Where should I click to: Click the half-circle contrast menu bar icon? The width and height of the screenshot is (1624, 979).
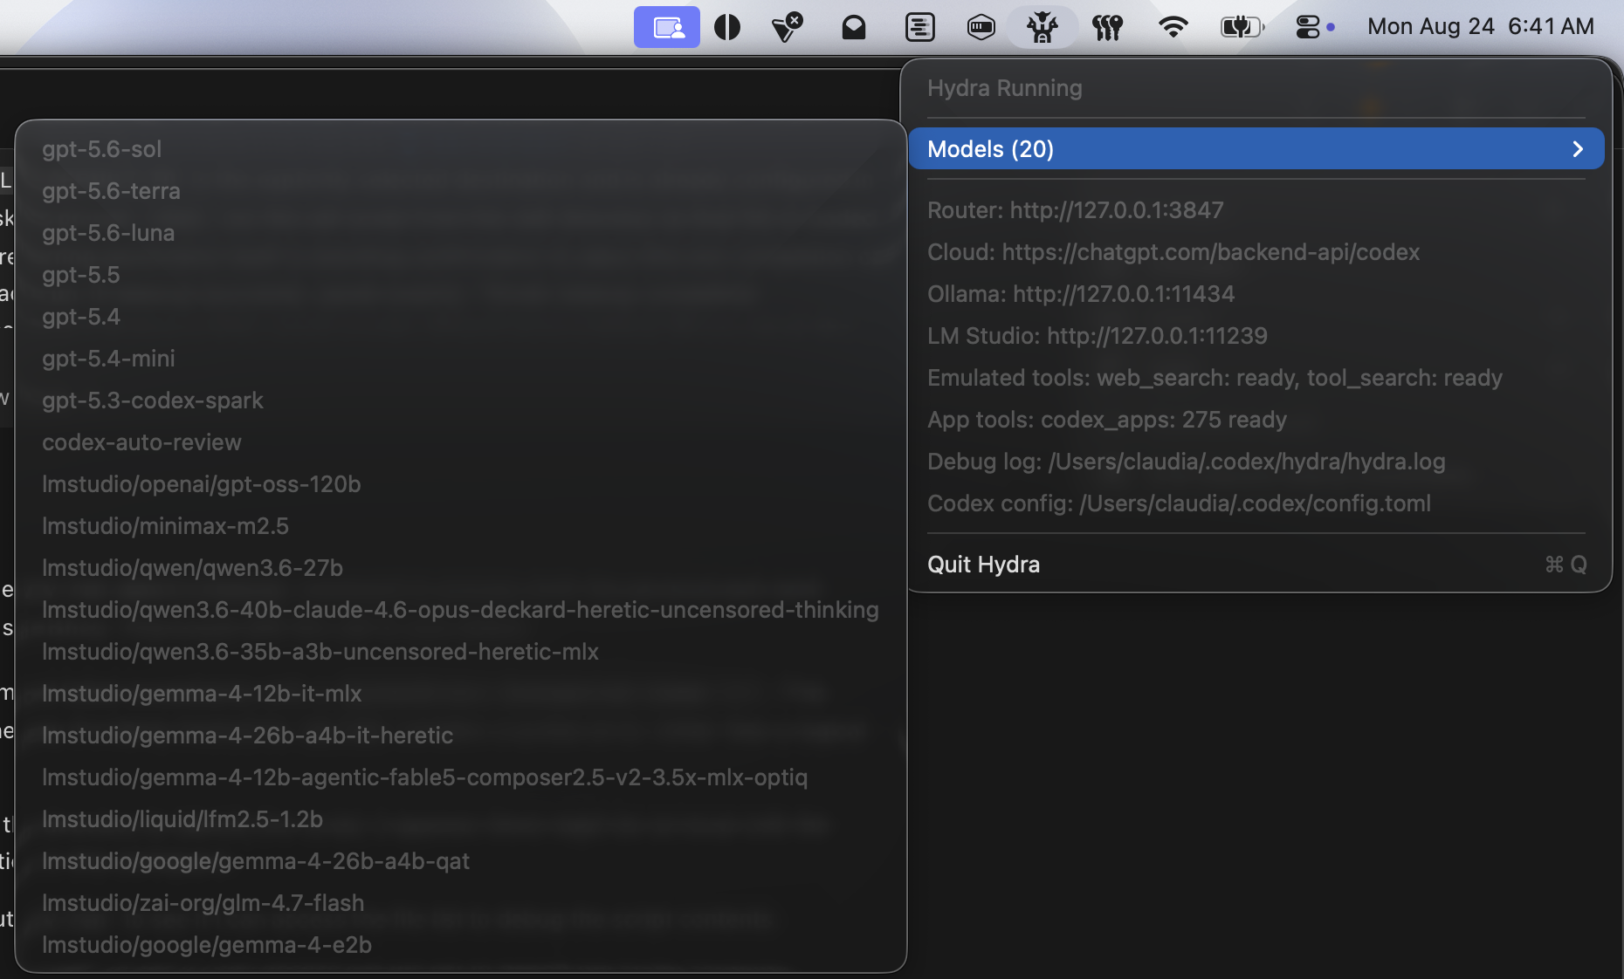click(x=727, y=27)
